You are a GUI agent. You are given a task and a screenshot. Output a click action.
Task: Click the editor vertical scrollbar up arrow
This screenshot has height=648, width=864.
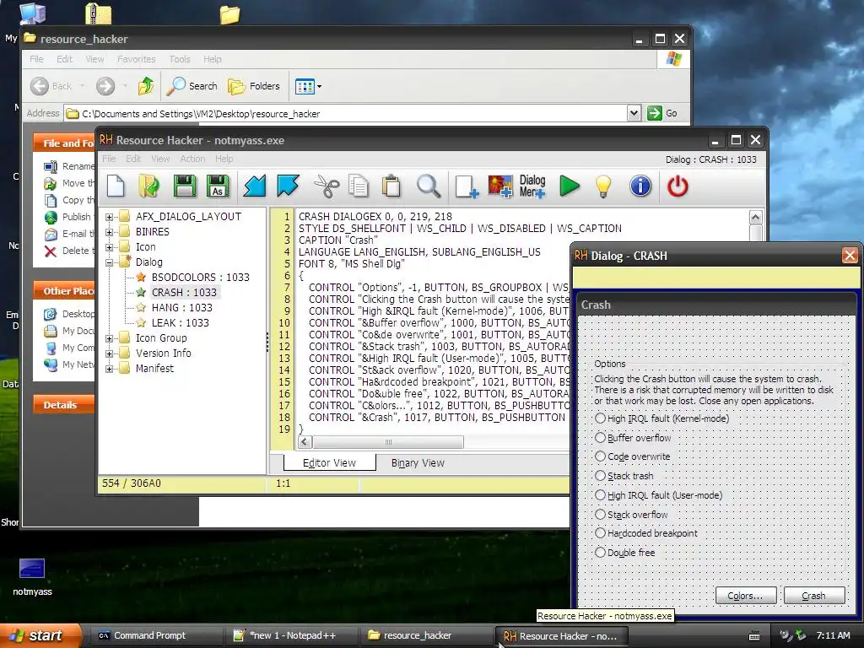tap(756, 217)
